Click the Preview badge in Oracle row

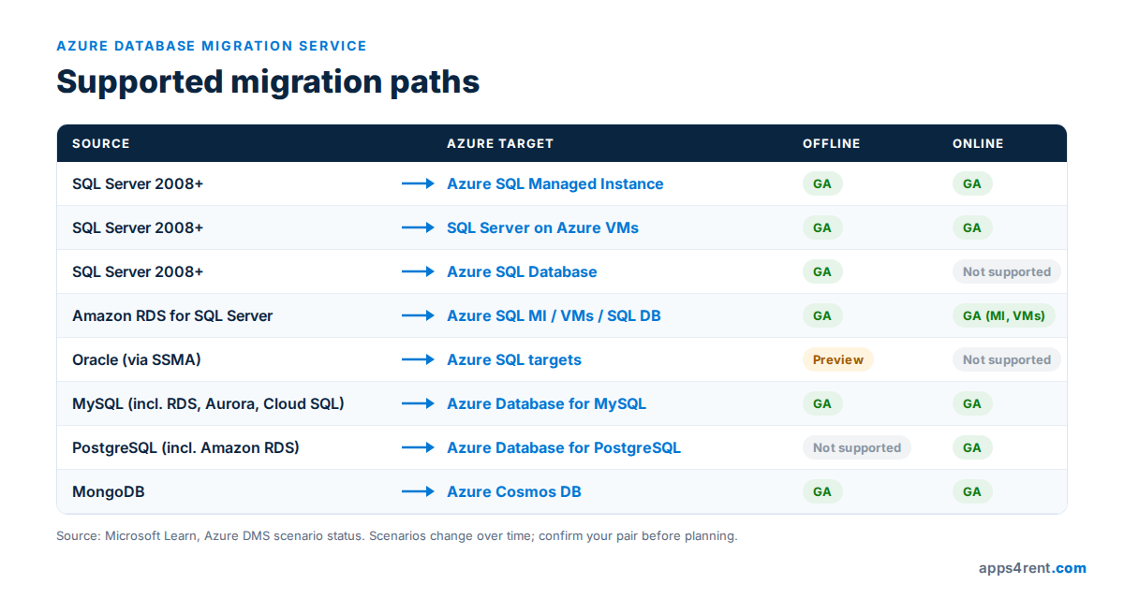838,359
